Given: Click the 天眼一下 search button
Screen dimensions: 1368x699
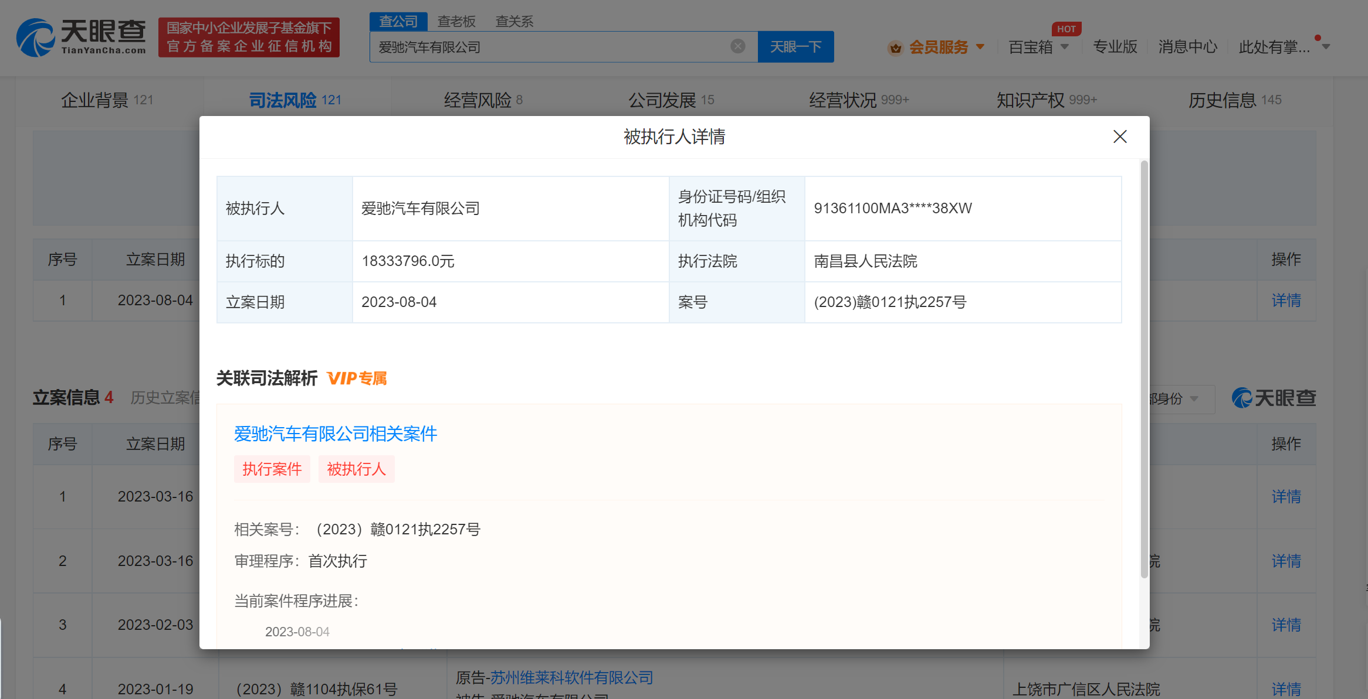Looking at the screenshot, I should (x=795, y=47).
